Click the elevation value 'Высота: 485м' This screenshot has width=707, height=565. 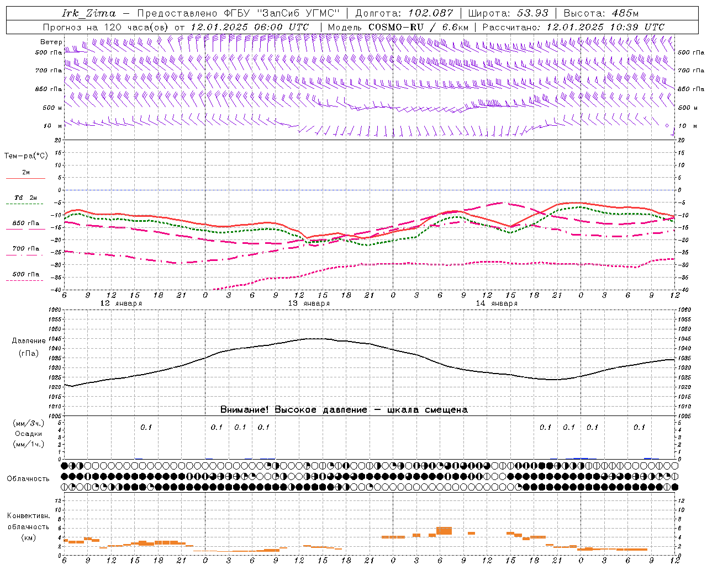tap(601, 13)
